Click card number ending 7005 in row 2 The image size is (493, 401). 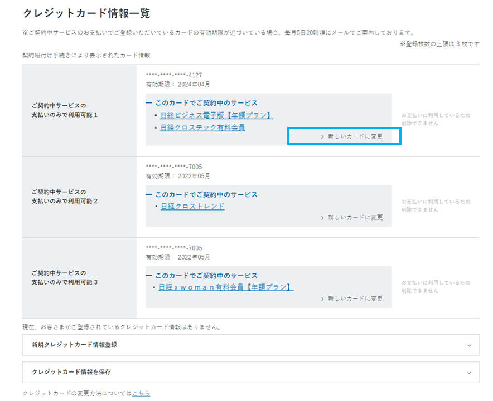[x=174, y=167]
